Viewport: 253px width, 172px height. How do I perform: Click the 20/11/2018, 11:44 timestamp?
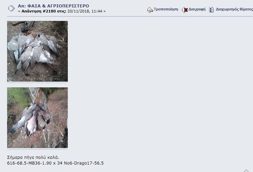[85, 11]
